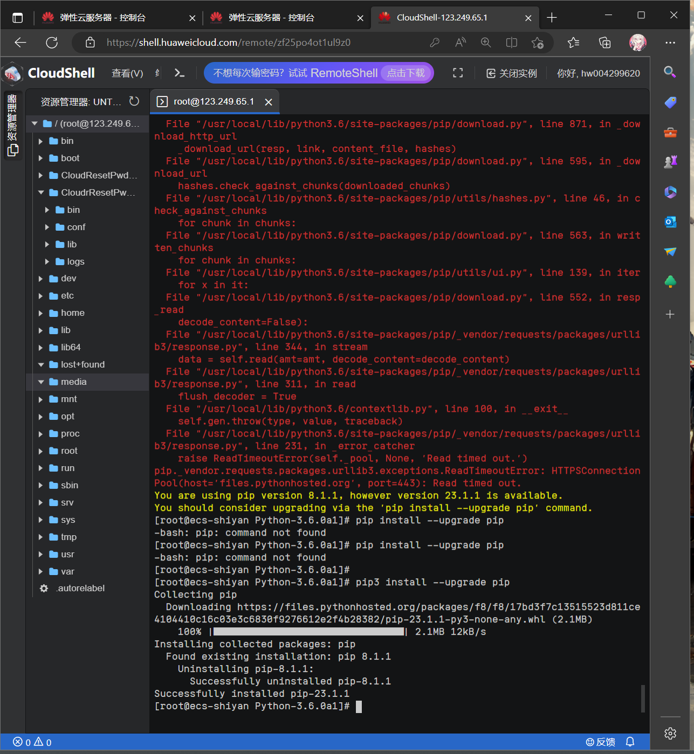Select the .autorelabel file in tree
694x754 pixels.
(81, 589)
